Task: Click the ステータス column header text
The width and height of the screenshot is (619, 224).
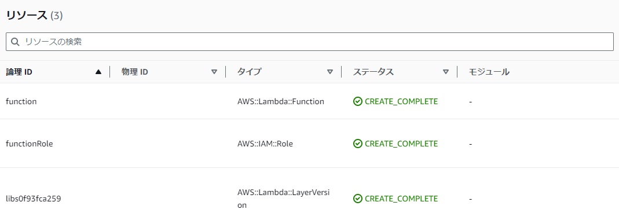Action: [x=373, y=72]
